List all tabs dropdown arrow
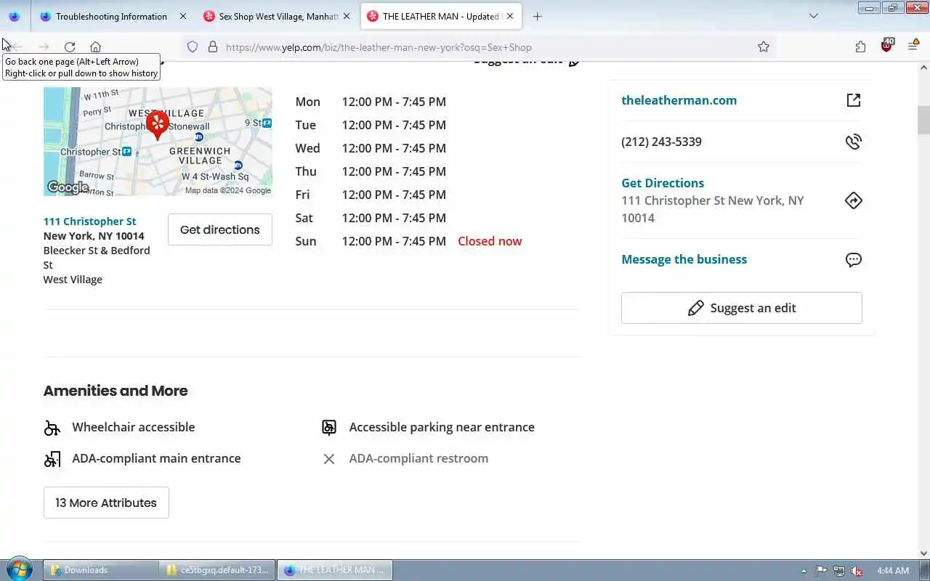Viewport: 930px width, 581px height. click(814, 16)
